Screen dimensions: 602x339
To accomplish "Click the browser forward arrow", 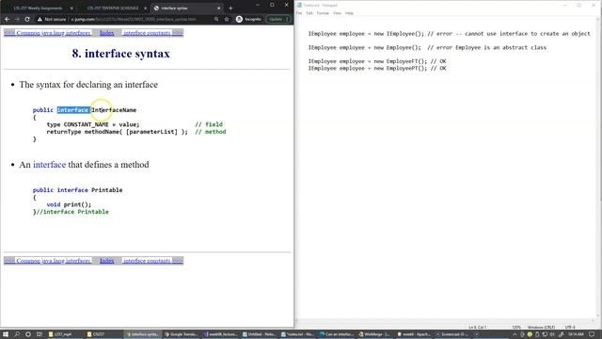I will 17,19.
